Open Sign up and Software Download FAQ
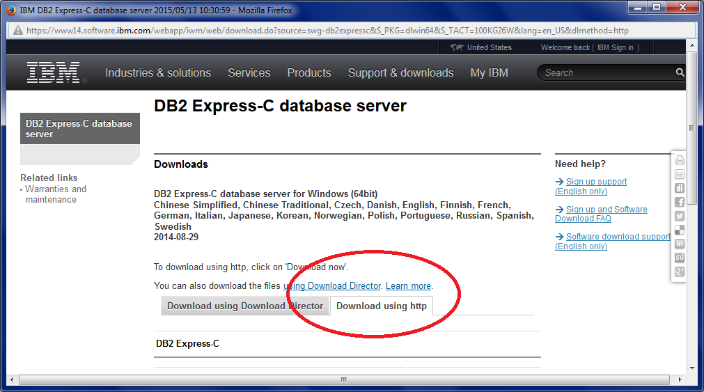The width and height of the screenshot is (704, 392). (601, 214)
